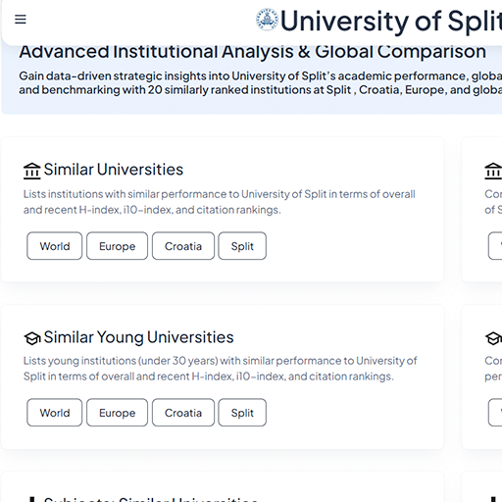Select Europe under Similar Universities
502x502 pixels.
tap(117, 246)
